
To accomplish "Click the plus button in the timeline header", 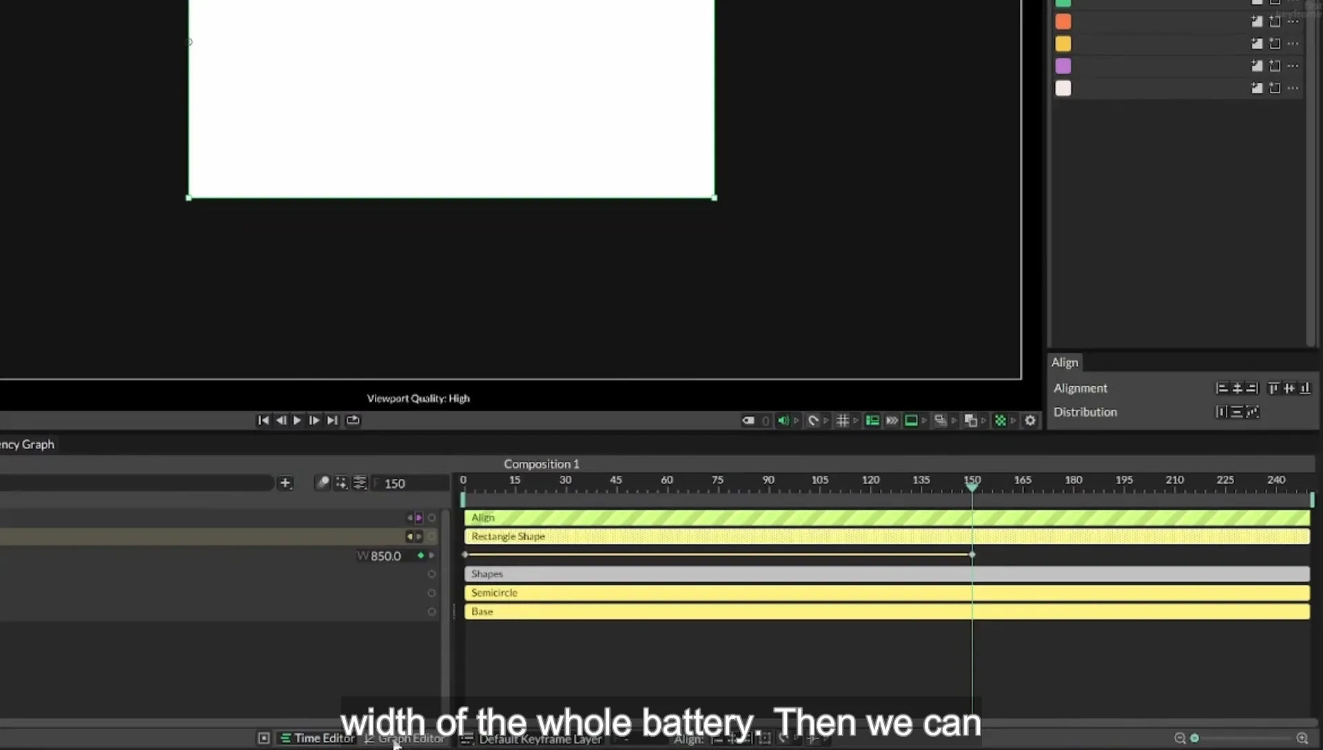I will 285,483.
